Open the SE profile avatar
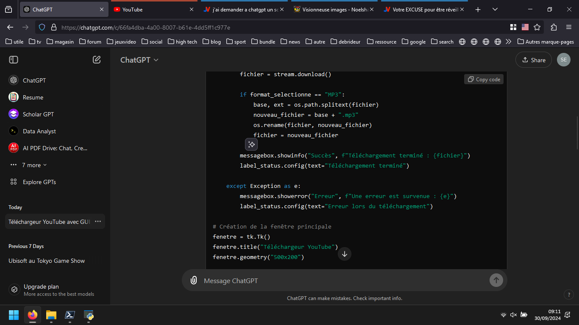 563,60
